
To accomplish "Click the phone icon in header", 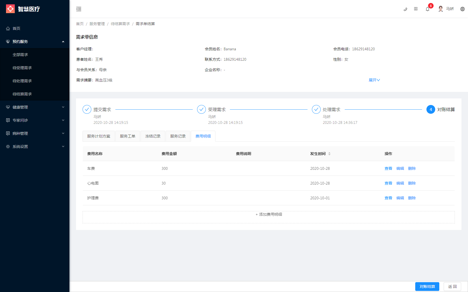I will point(405,9).
